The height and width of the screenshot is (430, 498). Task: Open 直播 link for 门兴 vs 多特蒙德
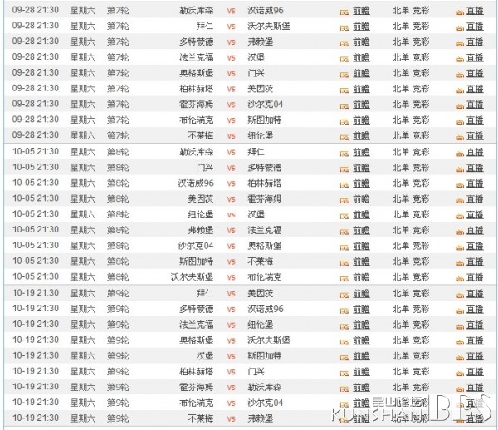click(475, 168)
